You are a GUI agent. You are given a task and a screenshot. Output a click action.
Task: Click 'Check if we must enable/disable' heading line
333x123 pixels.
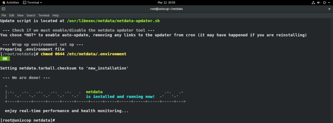click(x=79, y=30)
